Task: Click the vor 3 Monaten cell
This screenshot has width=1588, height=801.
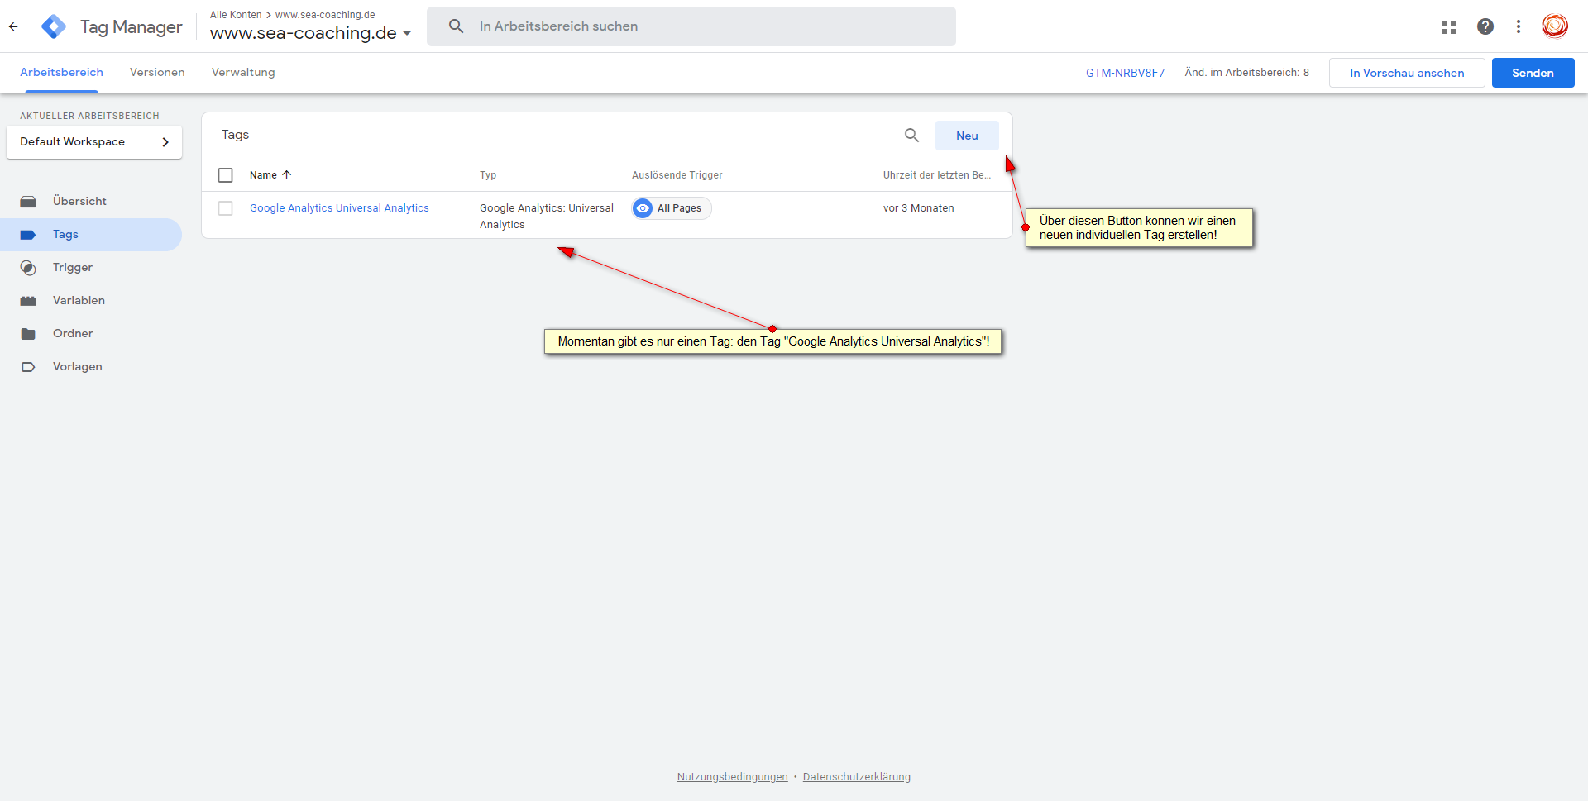Action: coord(918,208)
